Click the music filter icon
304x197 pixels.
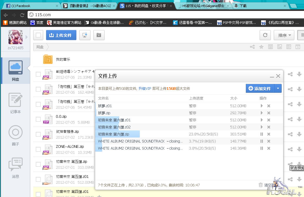click(x=289, y=47)
